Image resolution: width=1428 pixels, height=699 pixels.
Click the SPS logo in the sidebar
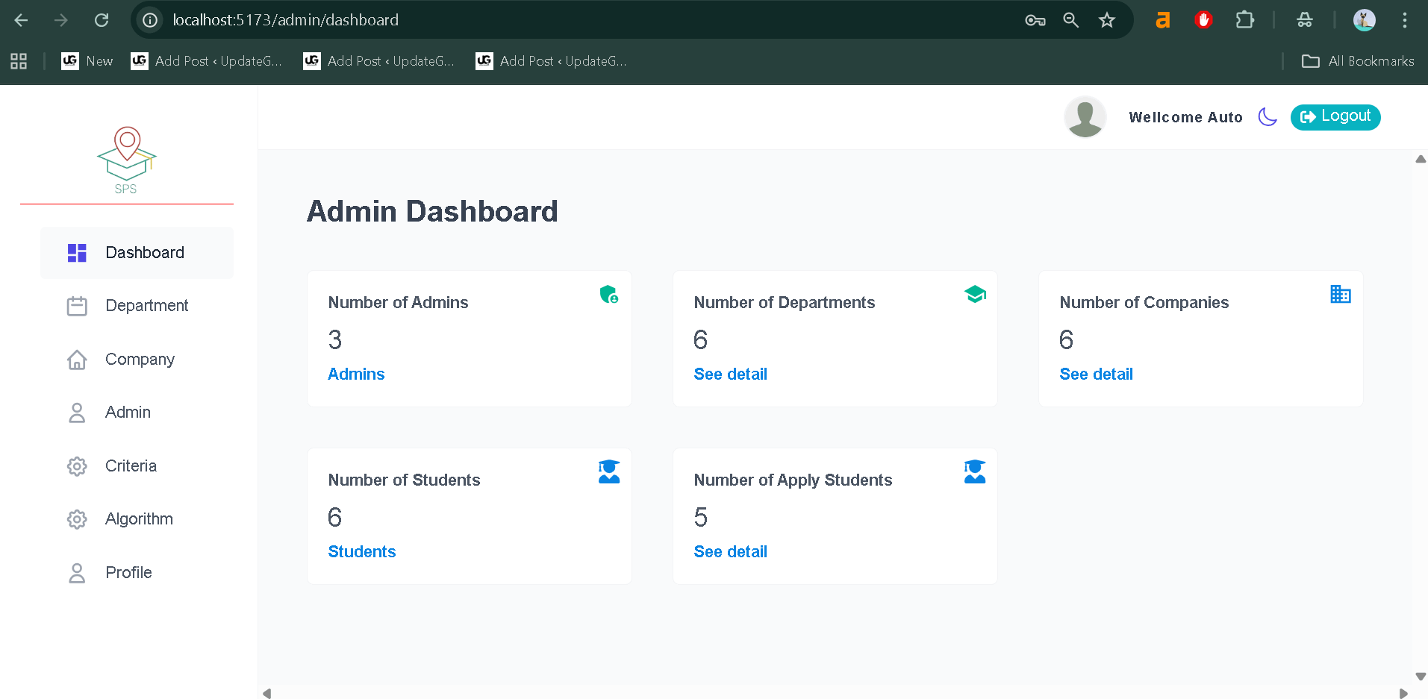(126, 160)
